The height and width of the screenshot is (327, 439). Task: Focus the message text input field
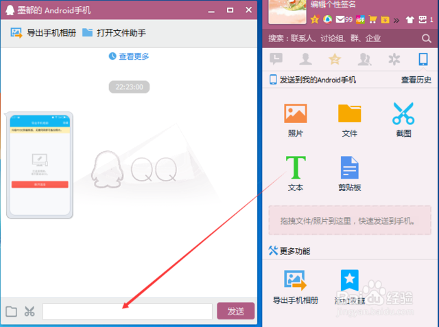128,311
